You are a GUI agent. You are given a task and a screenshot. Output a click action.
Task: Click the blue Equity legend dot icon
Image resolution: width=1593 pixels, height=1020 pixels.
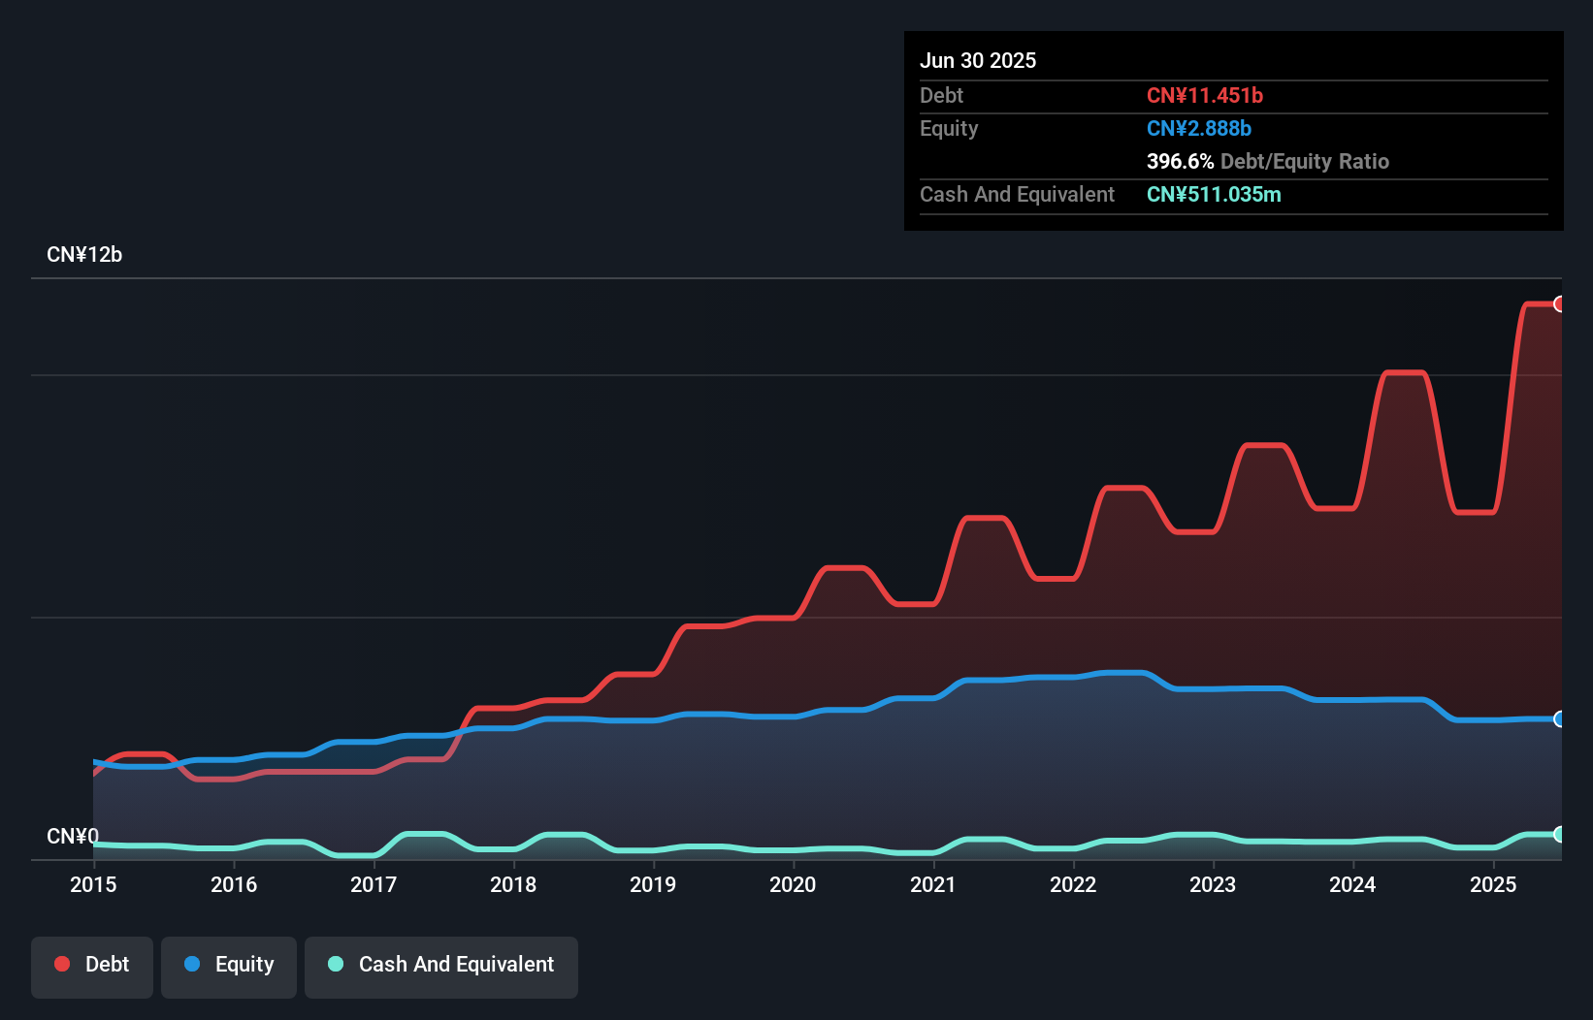tap(192, 964)
